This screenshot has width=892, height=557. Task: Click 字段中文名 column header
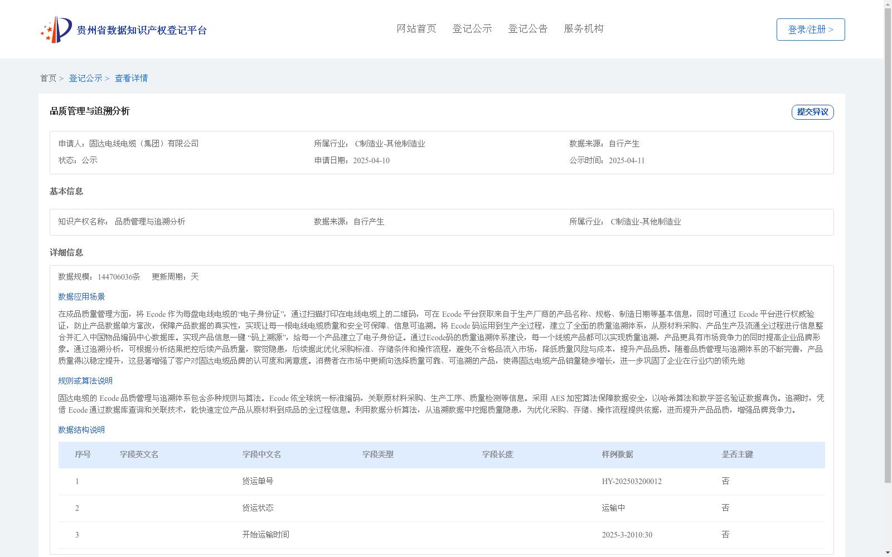point(261,455)
